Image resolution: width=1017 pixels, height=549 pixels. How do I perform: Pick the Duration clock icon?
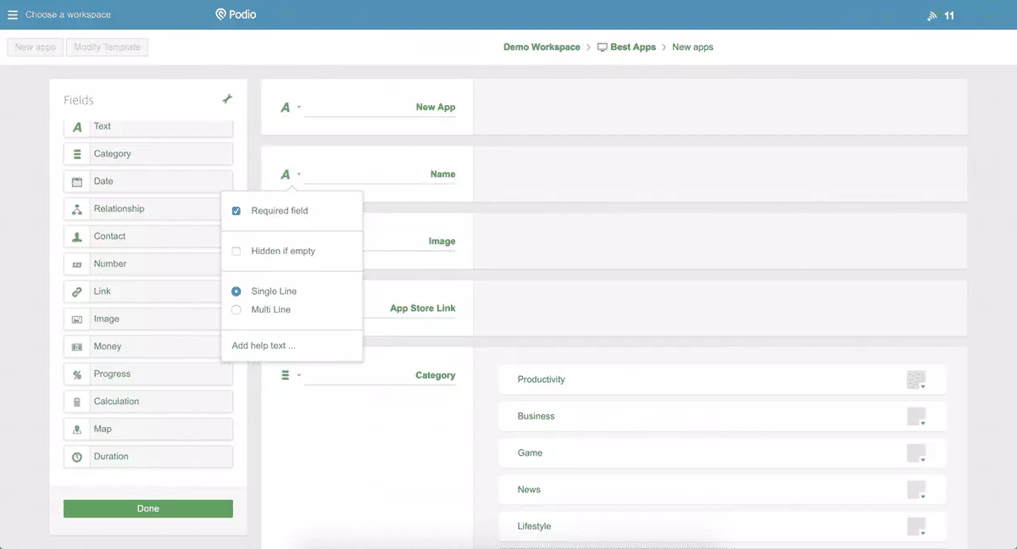click(77, 457)
